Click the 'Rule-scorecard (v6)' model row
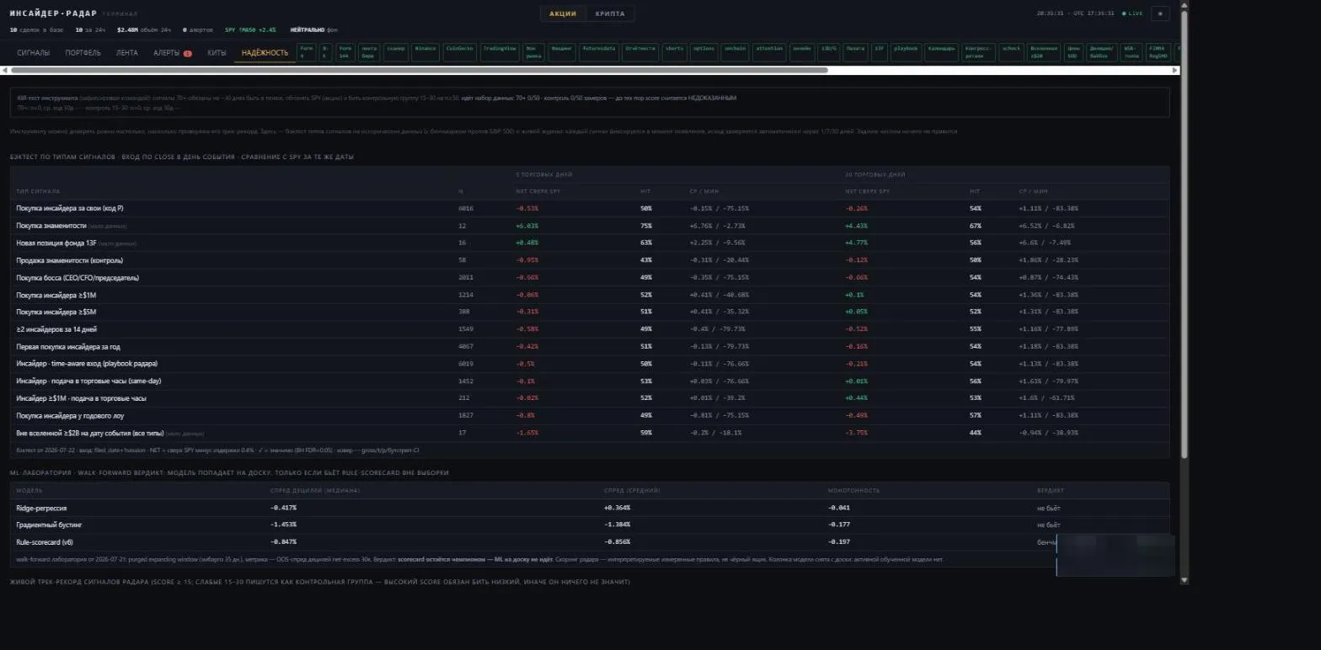The image size is (1321, 650). [590, 541]
